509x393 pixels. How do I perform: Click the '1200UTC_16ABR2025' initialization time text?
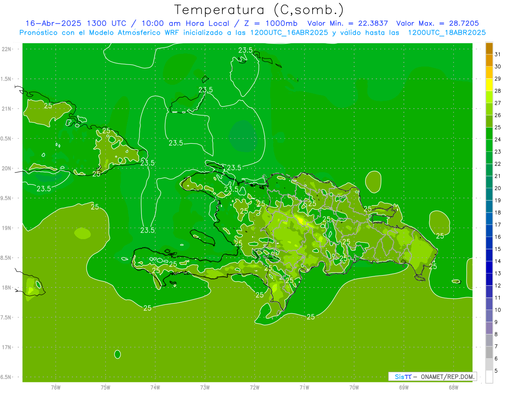tap(289, 32)
